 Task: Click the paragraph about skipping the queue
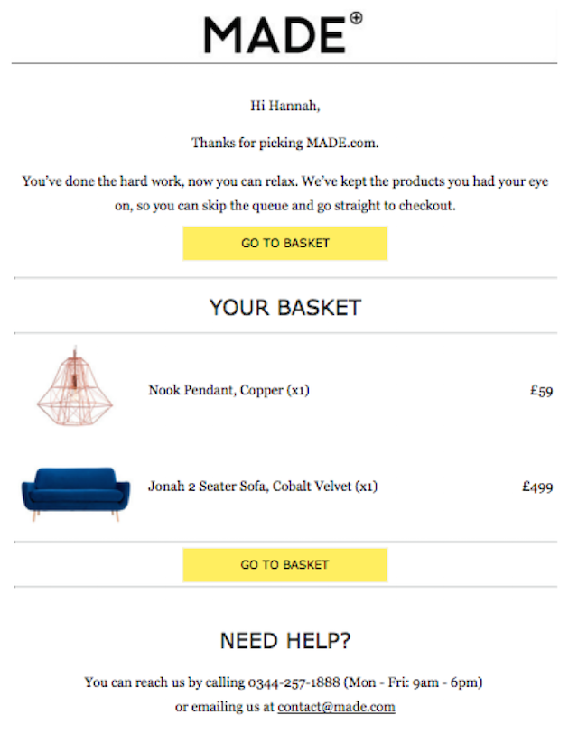tap(285, 193)
